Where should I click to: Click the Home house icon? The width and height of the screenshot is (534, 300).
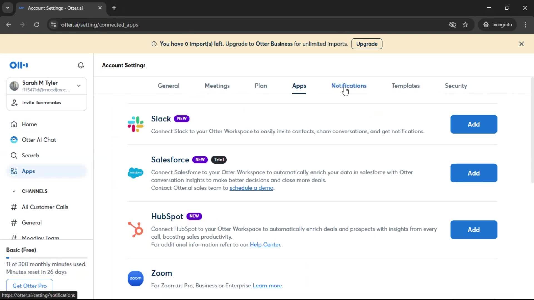14,124
